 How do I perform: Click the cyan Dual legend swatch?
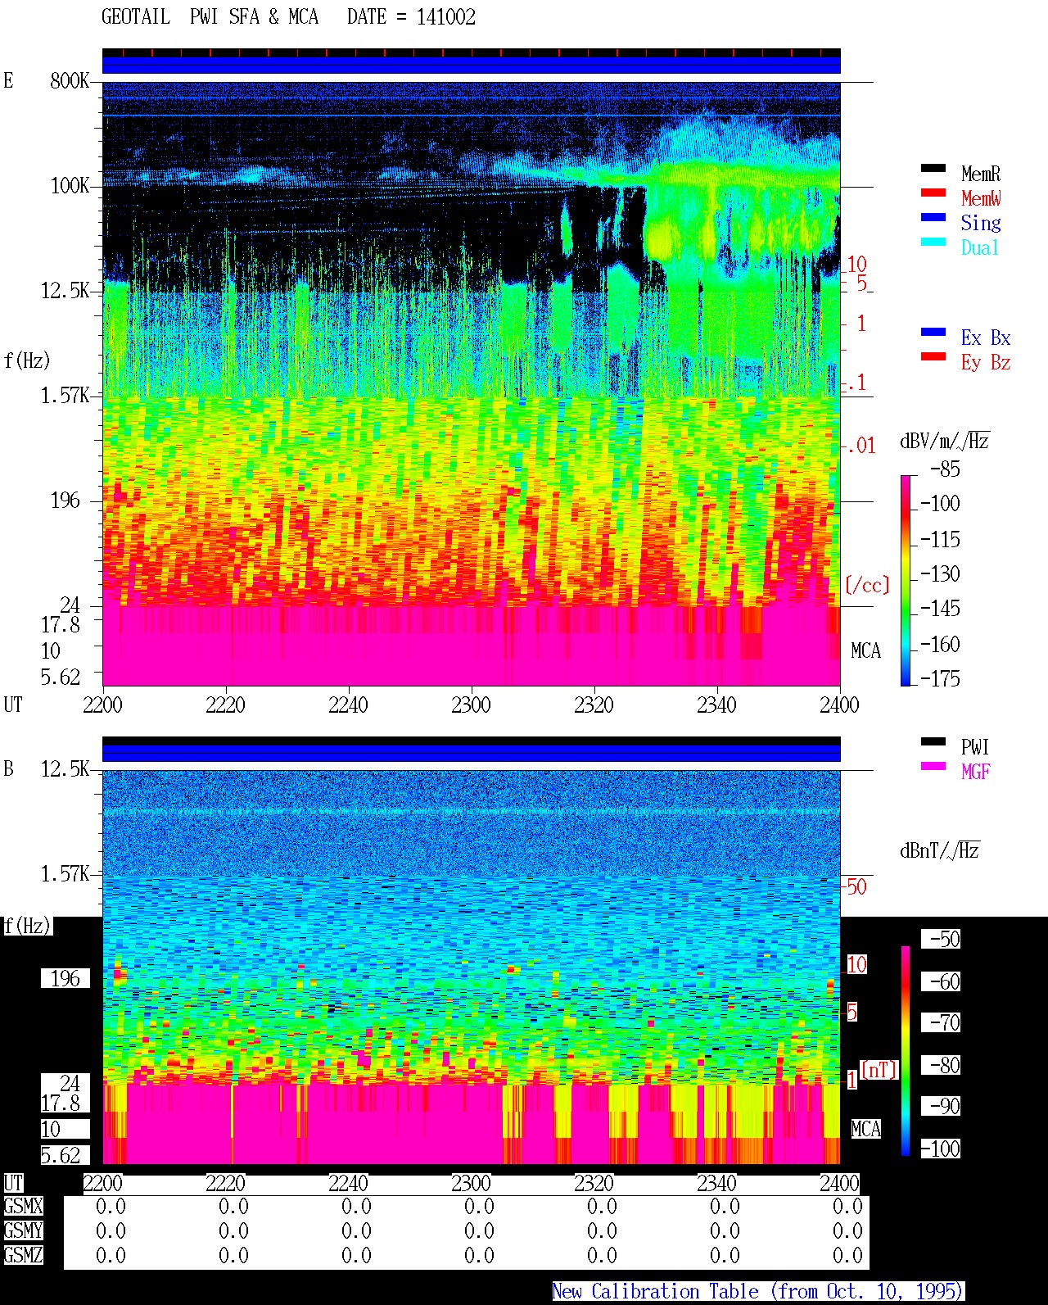point(933,242)
